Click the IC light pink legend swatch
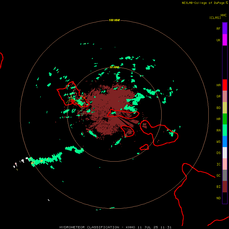 (225, 164)
